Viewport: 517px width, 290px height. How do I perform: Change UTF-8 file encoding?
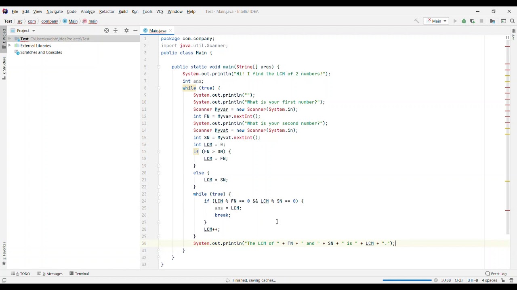pyautogui.click(x=473, y=280)
